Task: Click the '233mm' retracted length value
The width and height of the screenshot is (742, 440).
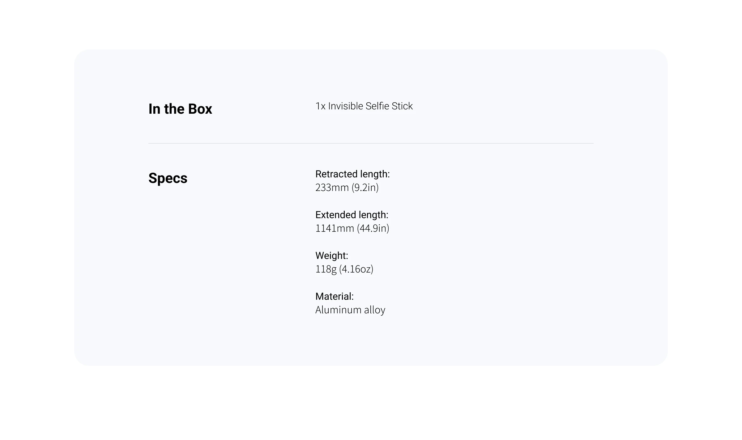Action: tap(332, 188)
